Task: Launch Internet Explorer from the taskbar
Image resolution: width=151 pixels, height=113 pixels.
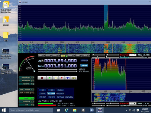Action: tap(66, 110)
